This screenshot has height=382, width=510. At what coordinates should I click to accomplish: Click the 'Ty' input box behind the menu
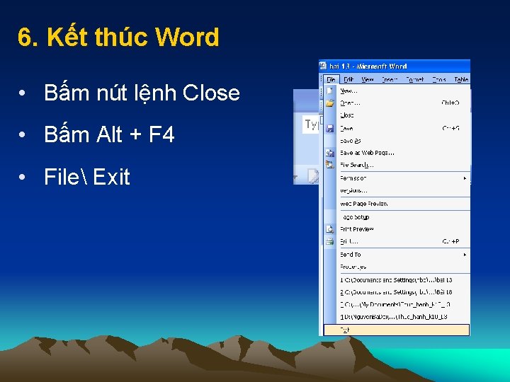tap(311, 124)
